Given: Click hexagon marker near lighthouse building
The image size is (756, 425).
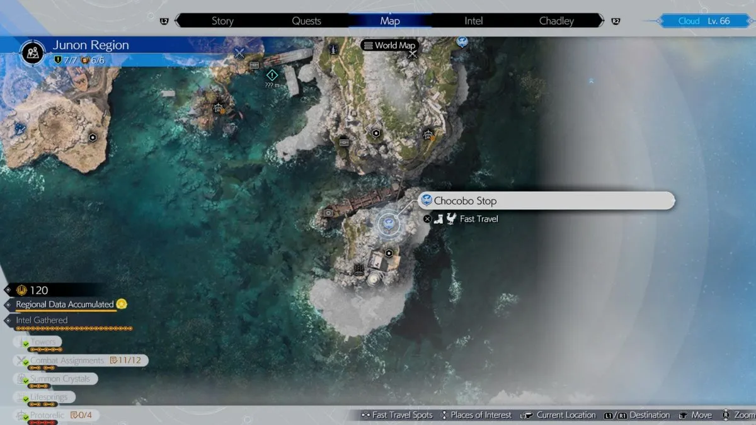Looking at the screenshot, I should [x=389, y=253].
